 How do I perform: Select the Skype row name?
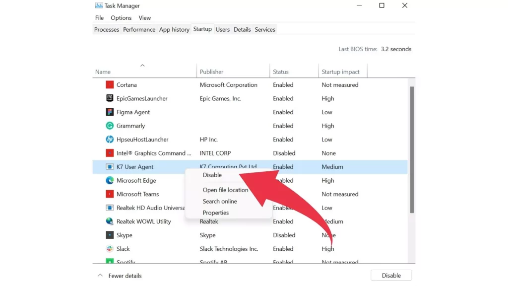[125, 235]
